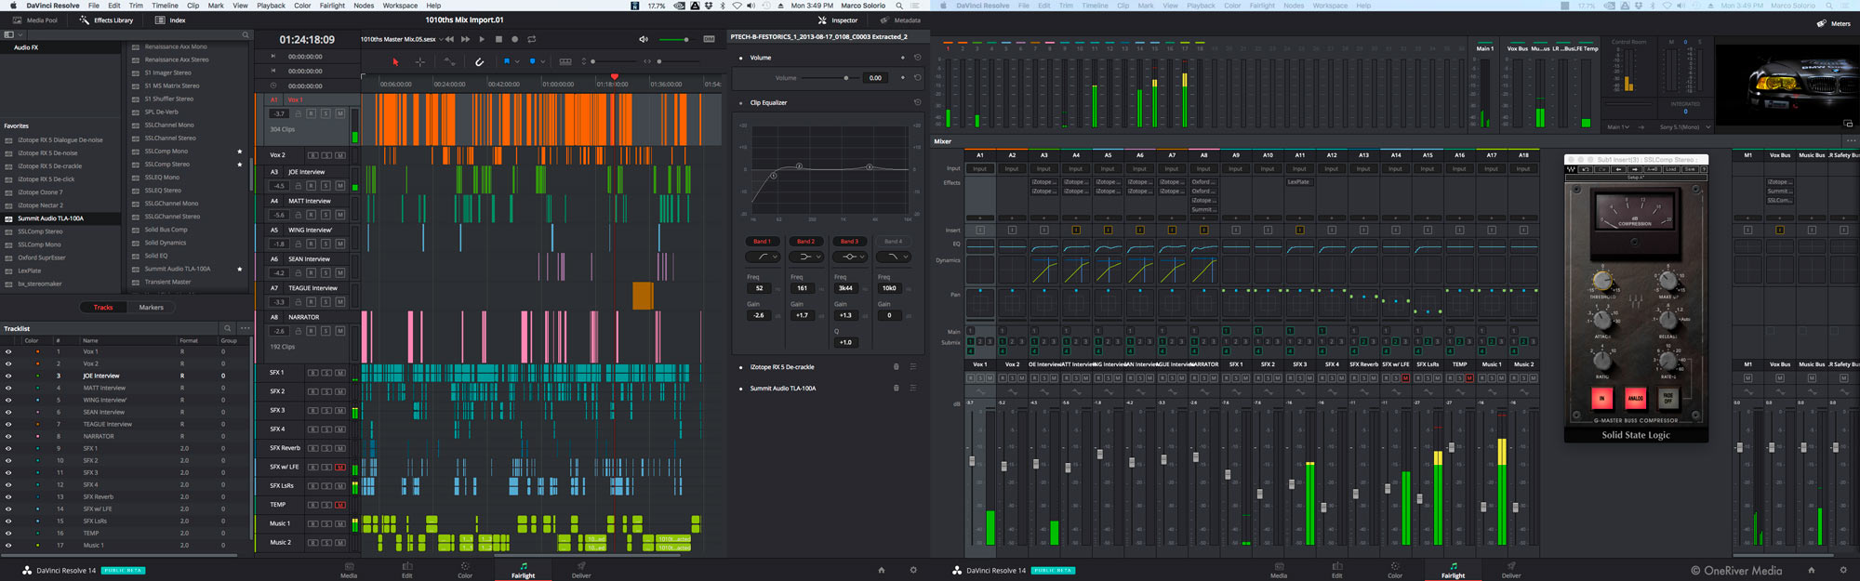1860x581 pixels.
Task: Open the 1010ths Master Mix.05.sesx timeline dropdown
Action: click(x=400, y=39)
